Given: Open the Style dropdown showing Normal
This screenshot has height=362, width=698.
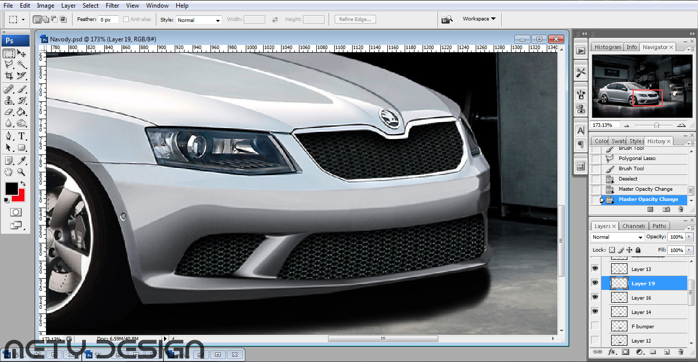Looking at the screenshot, I should pyautogui.click(x=199, y=20).
